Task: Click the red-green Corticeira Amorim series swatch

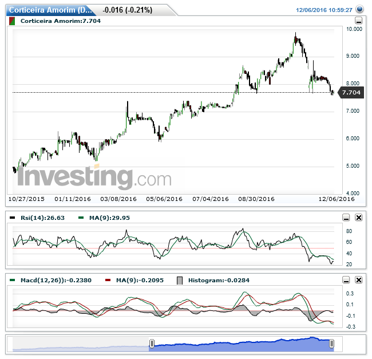Action: 12,21
